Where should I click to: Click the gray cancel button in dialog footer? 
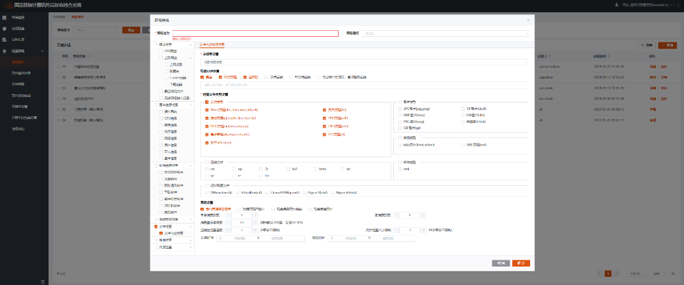(x=501, y=262)
